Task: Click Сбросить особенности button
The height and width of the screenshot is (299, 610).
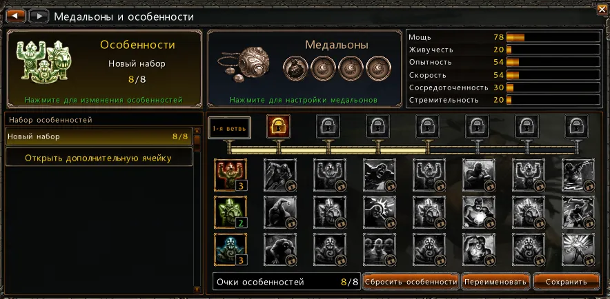Action: 411,282
